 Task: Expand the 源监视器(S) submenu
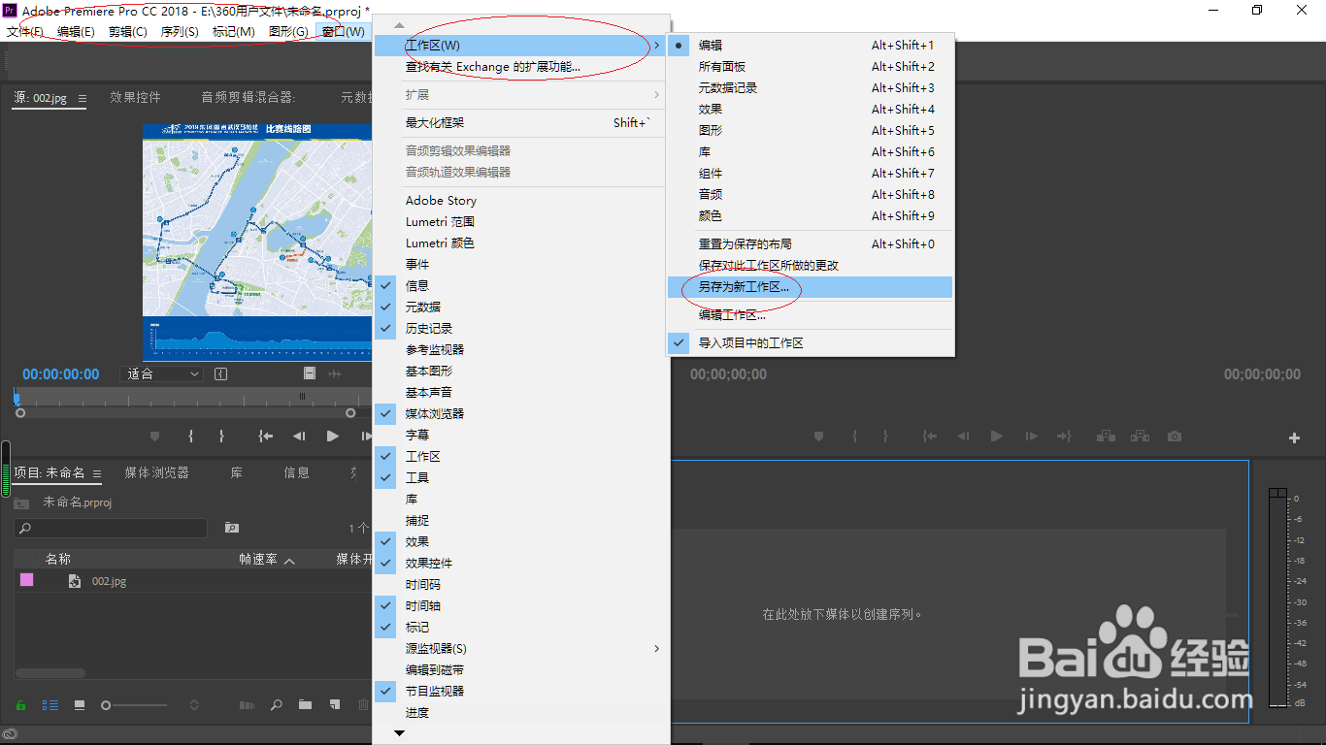pyautogui.click(x=521, y=648)
